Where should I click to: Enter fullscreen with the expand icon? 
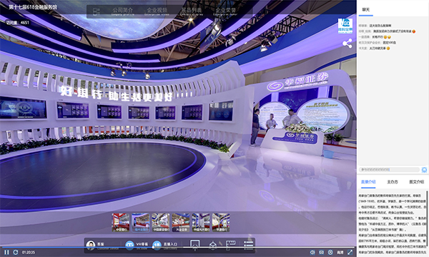point(350,252)
